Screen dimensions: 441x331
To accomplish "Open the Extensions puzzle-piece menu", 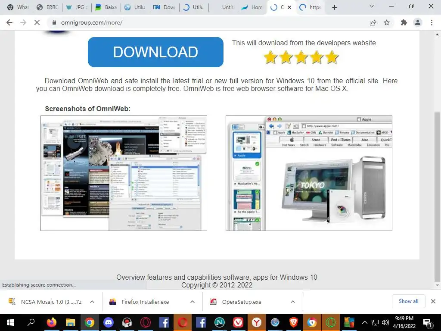I will tap(404, 22).
